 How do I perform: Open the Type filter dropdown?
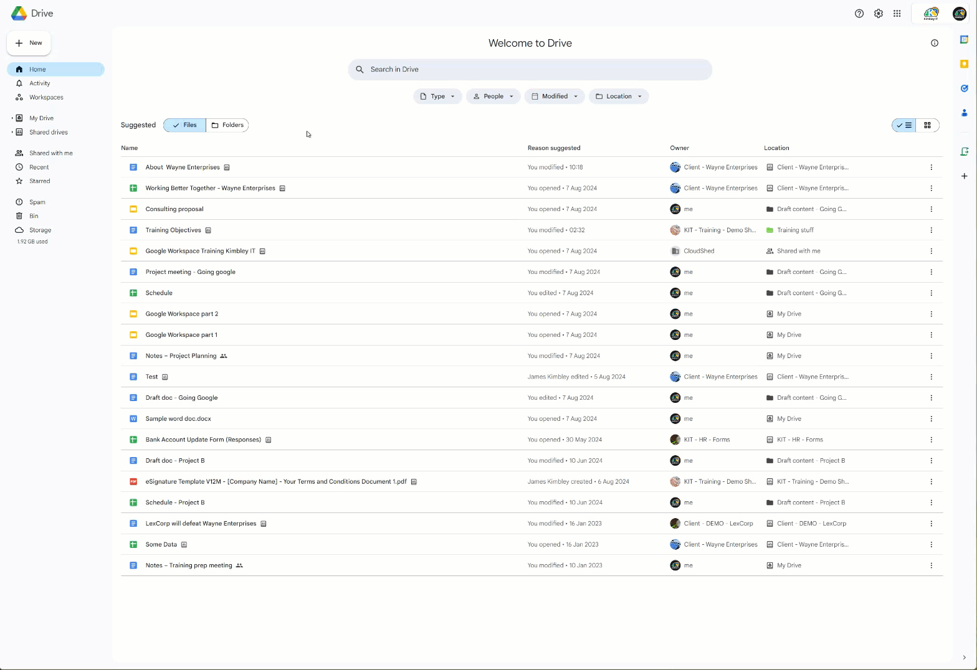[x=437, y=97]
